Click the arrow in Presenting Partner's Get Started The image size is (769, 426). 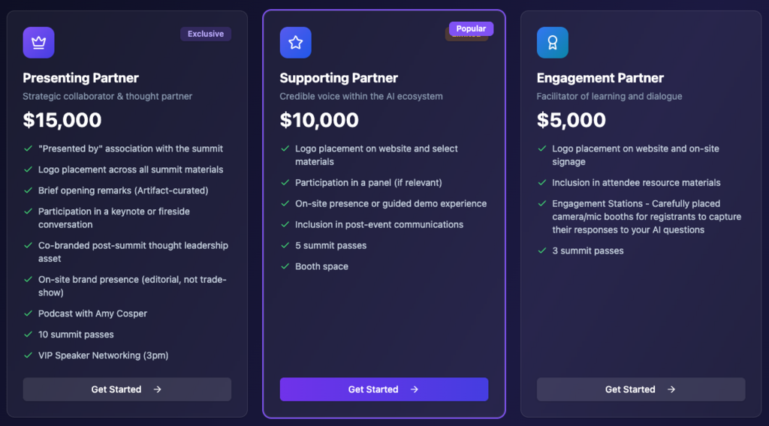157,389
